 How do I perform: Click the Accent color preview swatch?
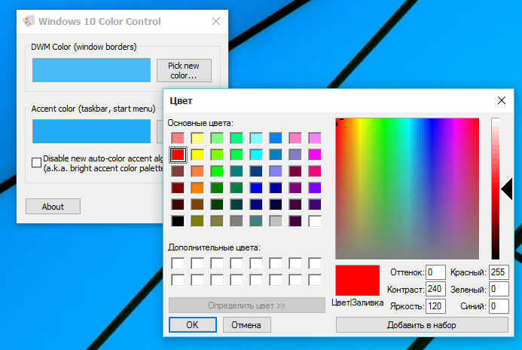[92, 131]
